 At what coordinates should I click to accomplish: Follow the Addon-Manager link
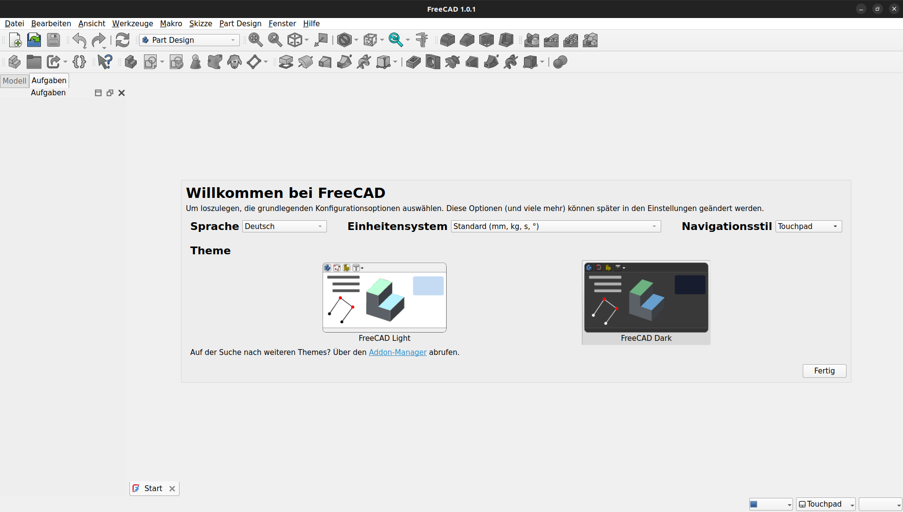pyautogui.click(x=397, y=353)
